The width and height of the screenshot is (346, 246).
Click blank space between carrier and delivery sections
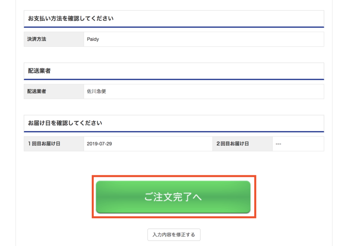(174, 107)
